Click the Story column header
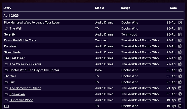 [x=7, y=8]
